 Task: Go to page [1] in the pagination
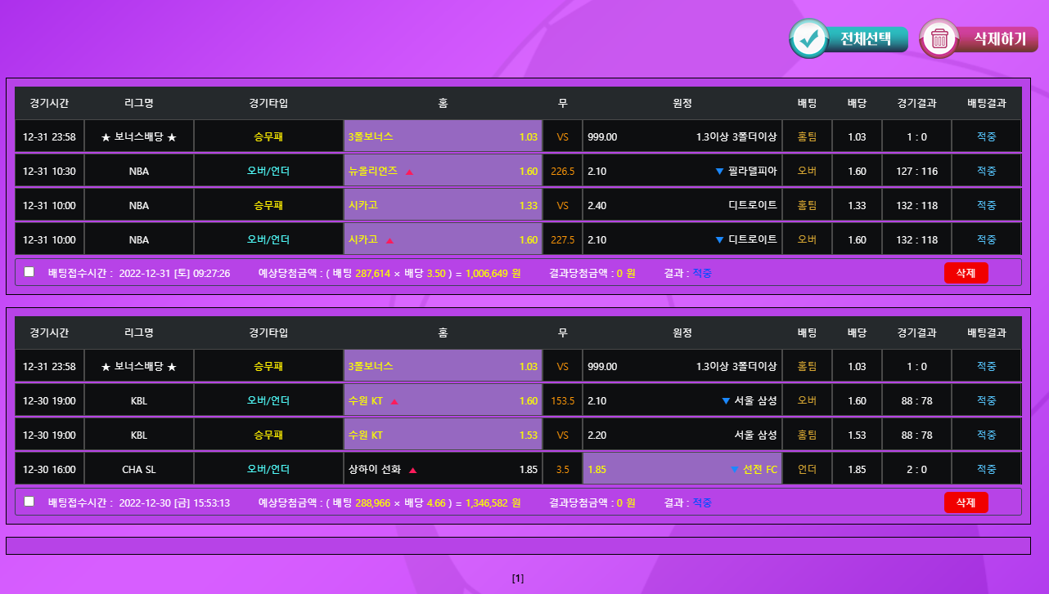pyautogui.click(x=517, y=578)
